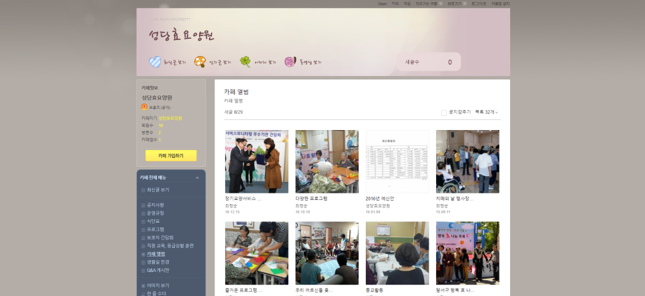Click the date 16.12.15 under first post
Screen dimensions: 645x296
click(232, 212)
